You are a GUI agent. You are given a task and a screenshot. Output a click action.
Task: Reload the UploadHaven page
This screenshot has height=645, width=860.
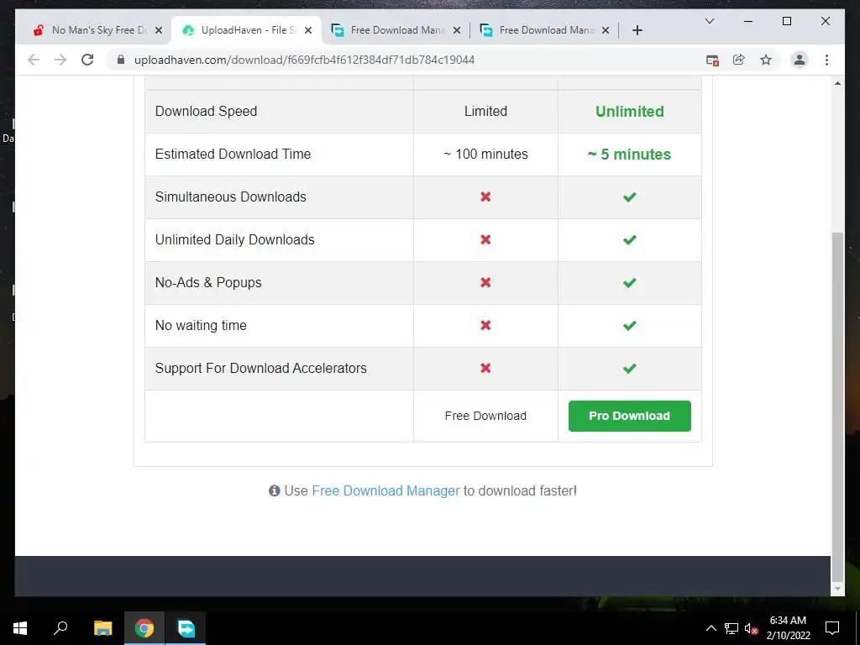pos(87,60)
